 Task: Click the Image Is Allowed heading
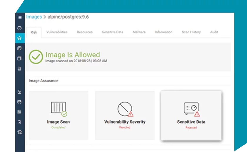(x=73, y=55)
